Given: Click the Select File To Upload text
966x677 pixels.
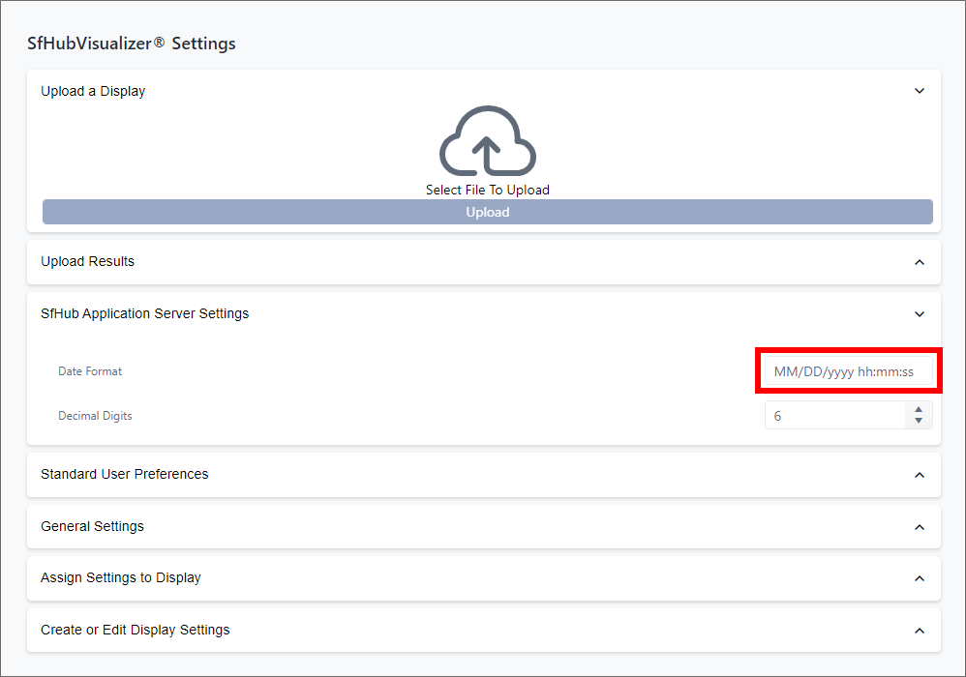Looking at the screenshot, I should click(x=487, y=191).
